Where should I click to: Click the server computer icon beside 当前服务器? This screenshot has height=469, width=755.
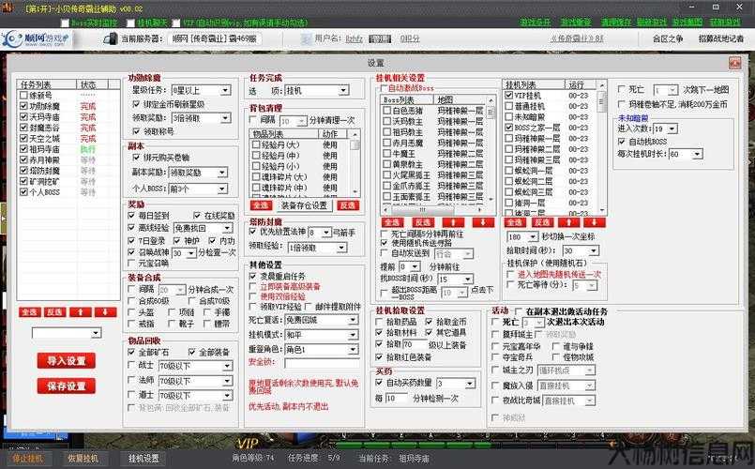point(111,38)
